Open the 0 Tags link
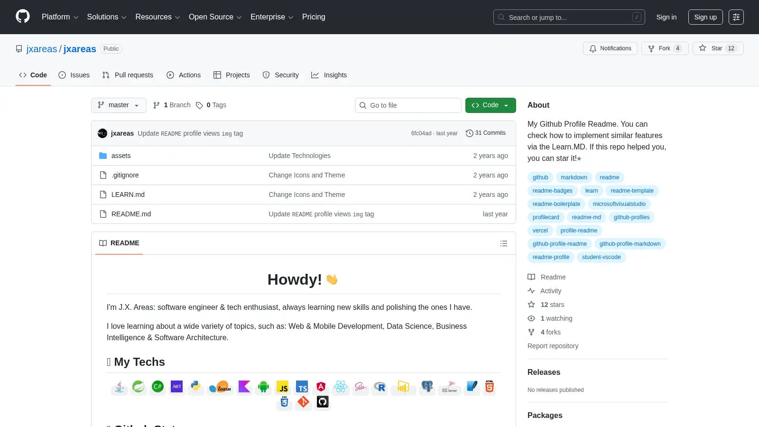The image size is (759, 427). coord(211,105)
